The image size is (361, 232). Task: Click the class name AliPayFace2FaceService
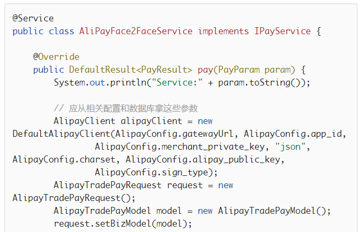point(136,31)
